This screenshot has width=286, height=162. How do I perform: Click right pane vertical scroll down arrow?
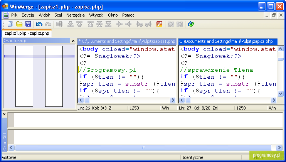coord(280,94)
